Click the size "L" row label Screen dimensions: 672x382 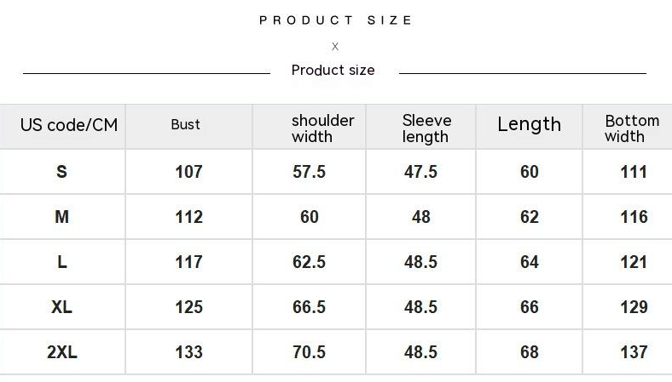tap(61, 262)
